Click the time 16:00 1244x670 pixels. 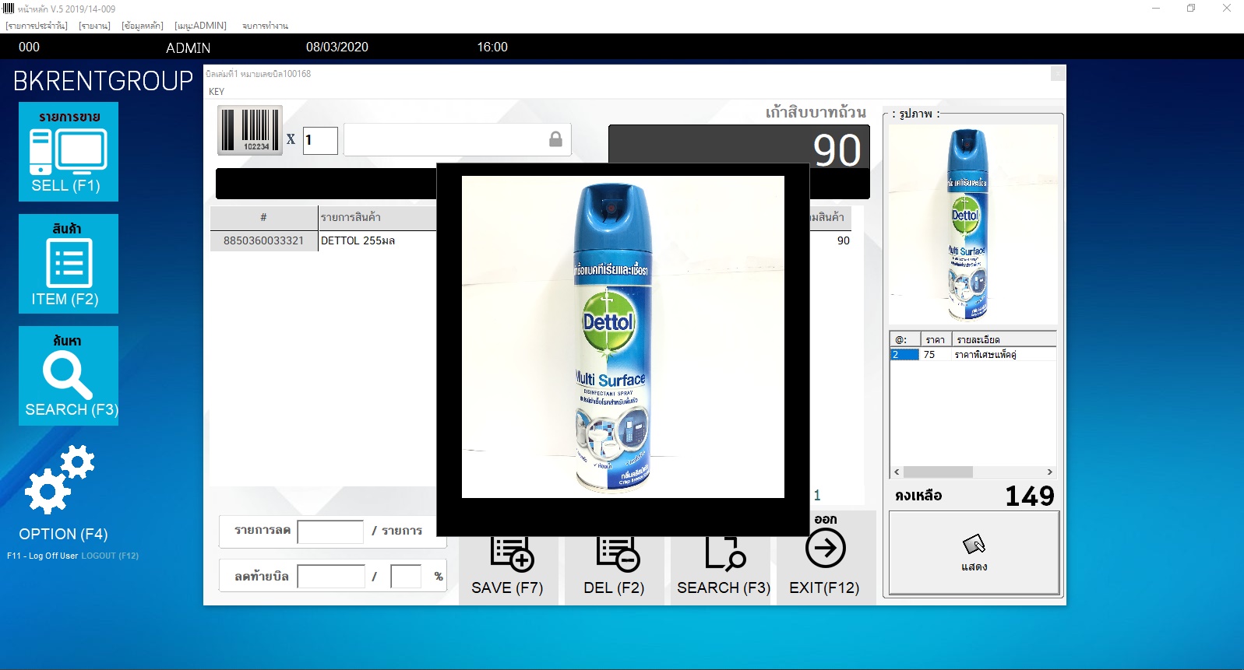click(492, 47)
